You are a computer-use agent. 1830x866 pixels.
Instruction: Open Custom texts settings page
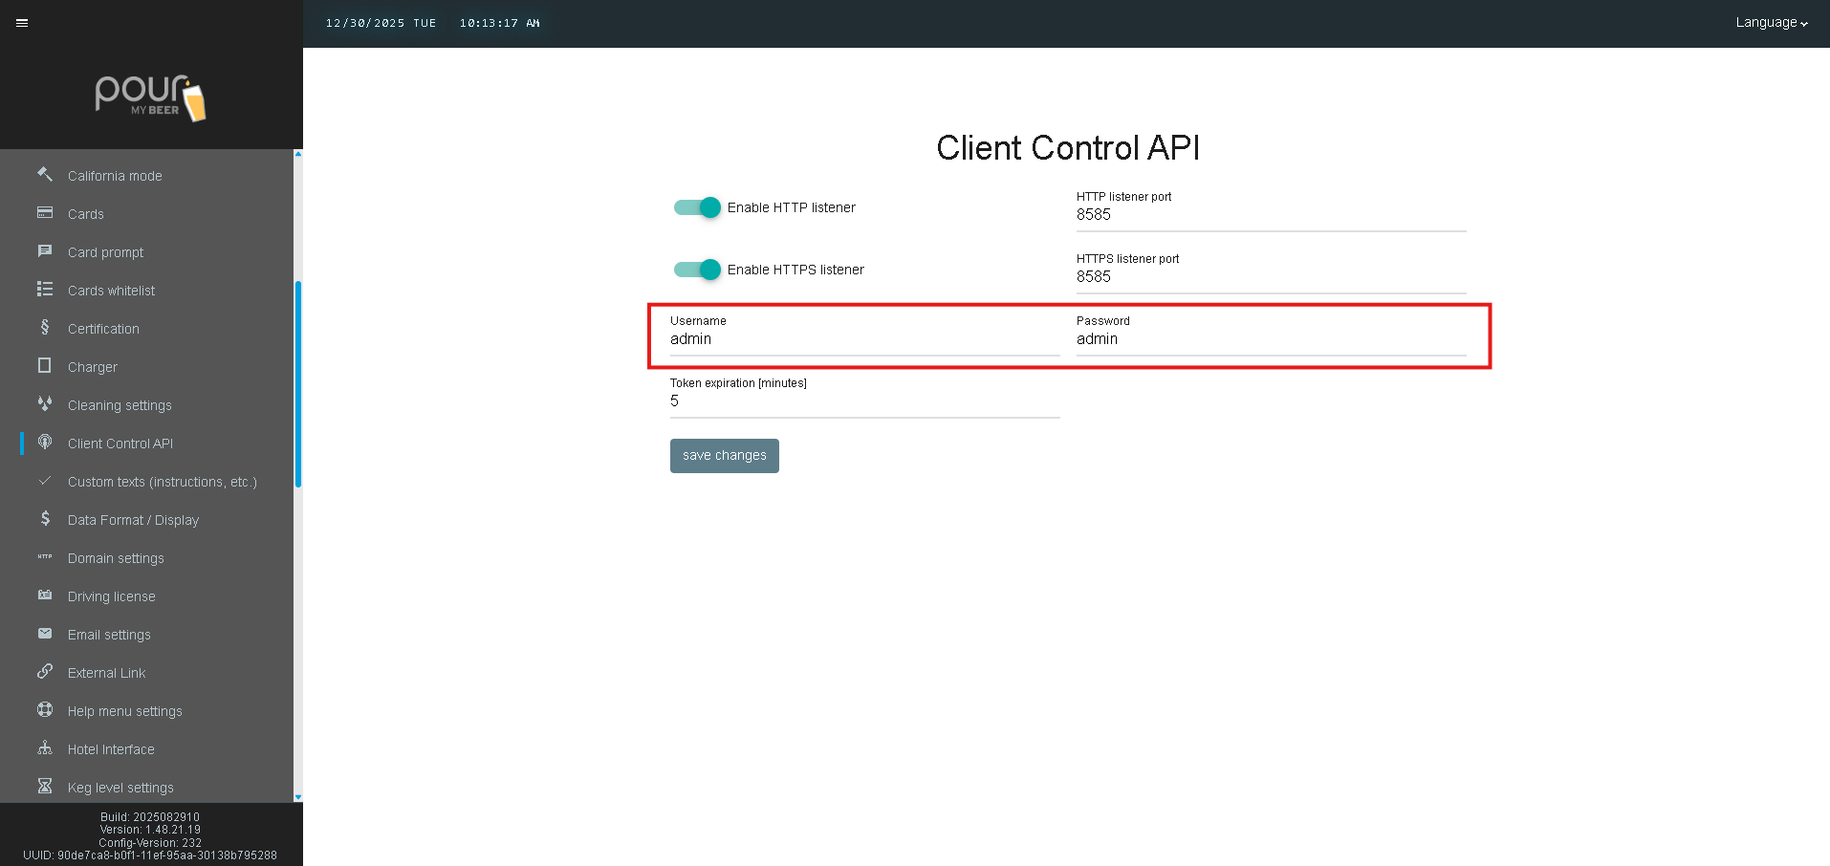pyautogui.click(x=162, y=482)
